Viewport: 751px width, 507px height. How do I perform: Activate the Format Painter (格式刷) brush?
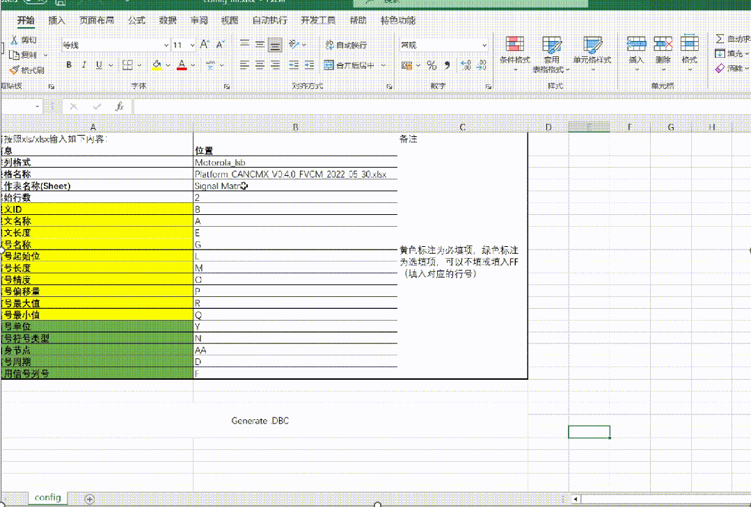[x=15, y=70]
